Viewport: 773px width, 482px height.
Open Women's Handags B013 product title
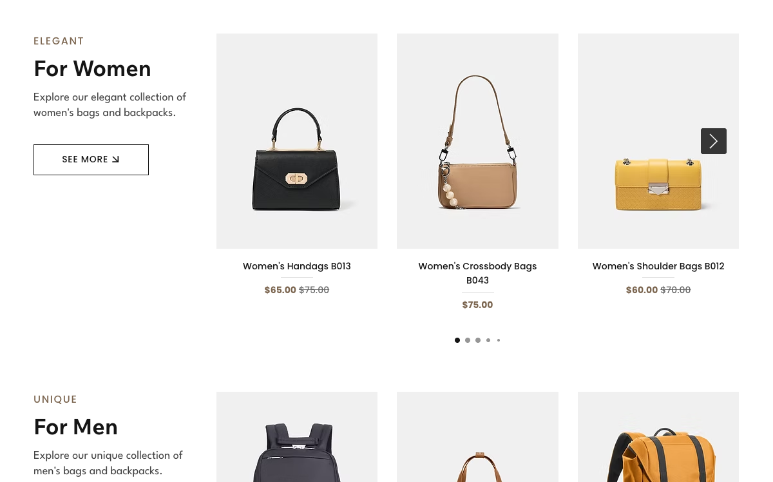(x=297, y=266)
